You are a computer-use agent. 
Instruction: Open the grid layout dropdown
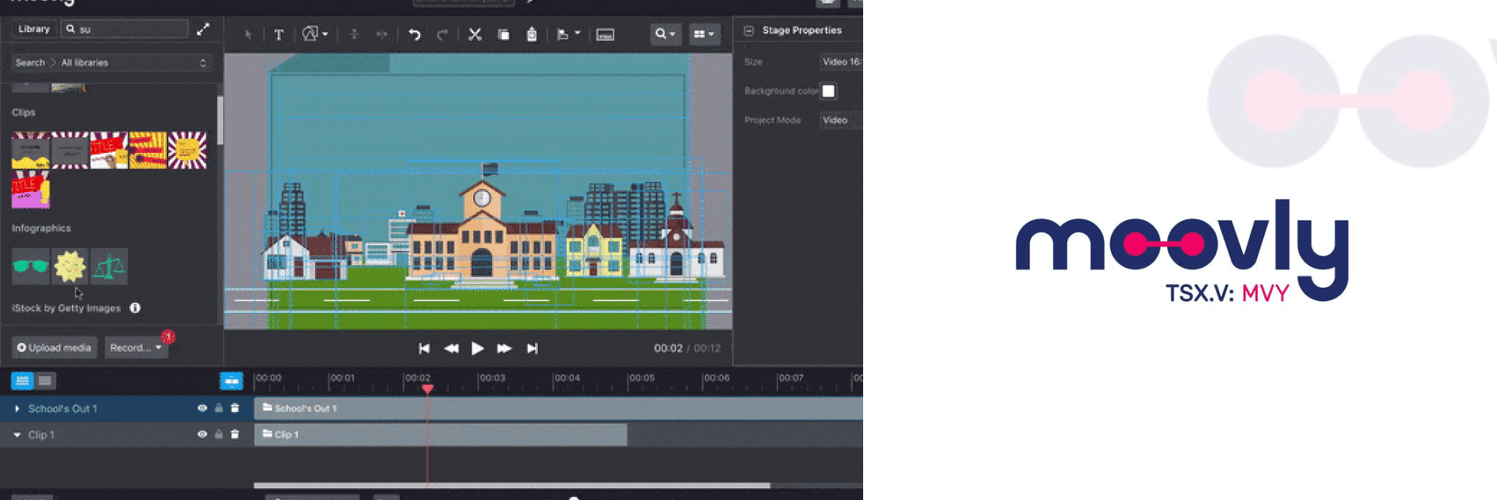704,34
